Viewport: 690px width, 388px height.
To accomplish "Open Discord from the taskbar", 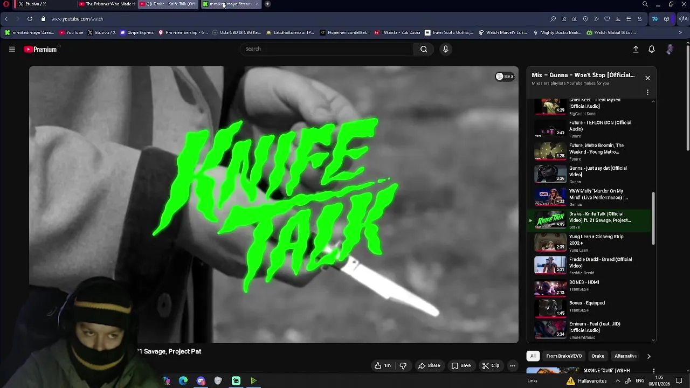I will click(x=201, y=381).
